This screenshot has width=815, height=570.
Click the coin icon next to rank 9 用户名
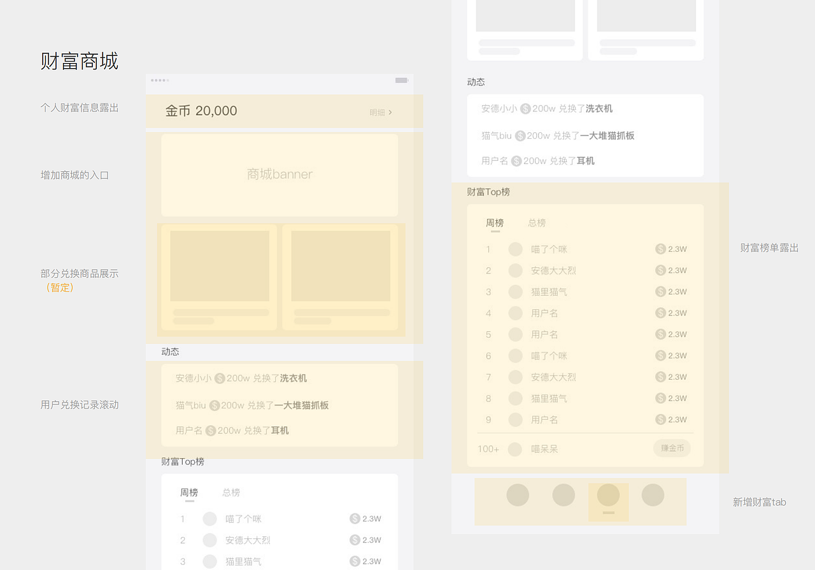click(660, 419)
